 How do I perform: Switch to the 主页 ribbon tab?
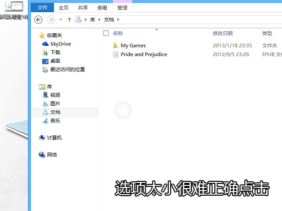click(x=64, y=8)
